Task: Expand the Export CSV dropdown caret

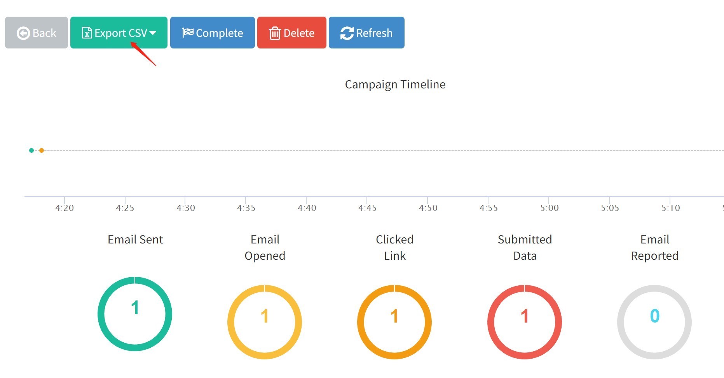Action: [x=153, y=33]
